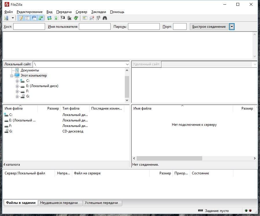Focus the Имя пользователя field
Image resolution: width=260 pixels, height=216 pixels.
(95, 27)
